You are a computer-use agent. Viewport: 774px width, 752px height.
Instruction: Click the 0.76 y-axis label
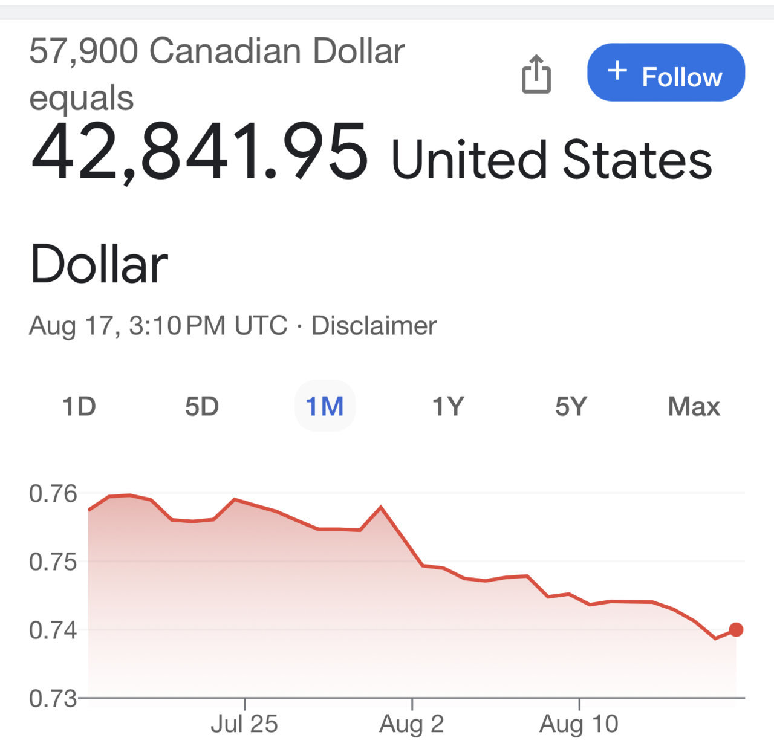coord(53,494)
